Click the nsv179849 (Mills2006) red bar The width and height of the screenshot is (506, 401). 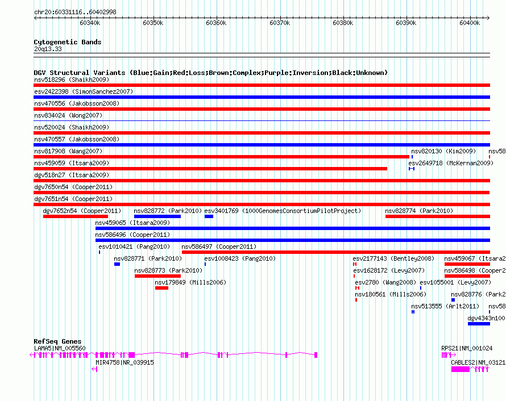click(x=161, y=288)
